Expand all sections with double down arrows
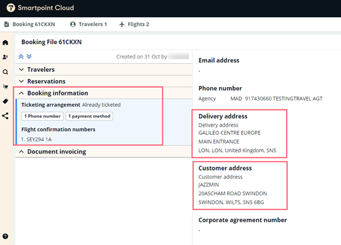 29,57
